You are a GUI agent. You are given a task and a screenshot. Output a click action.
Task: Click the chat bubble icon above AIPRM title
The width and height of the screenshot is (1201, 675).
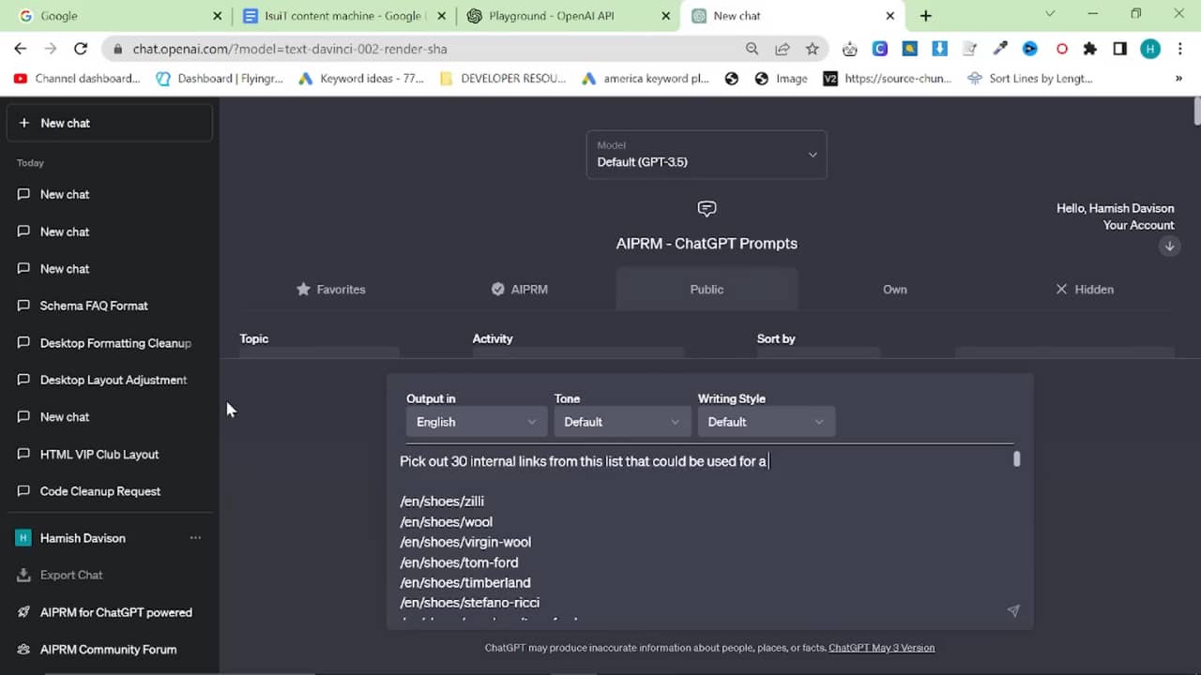(x=707, y=208)
